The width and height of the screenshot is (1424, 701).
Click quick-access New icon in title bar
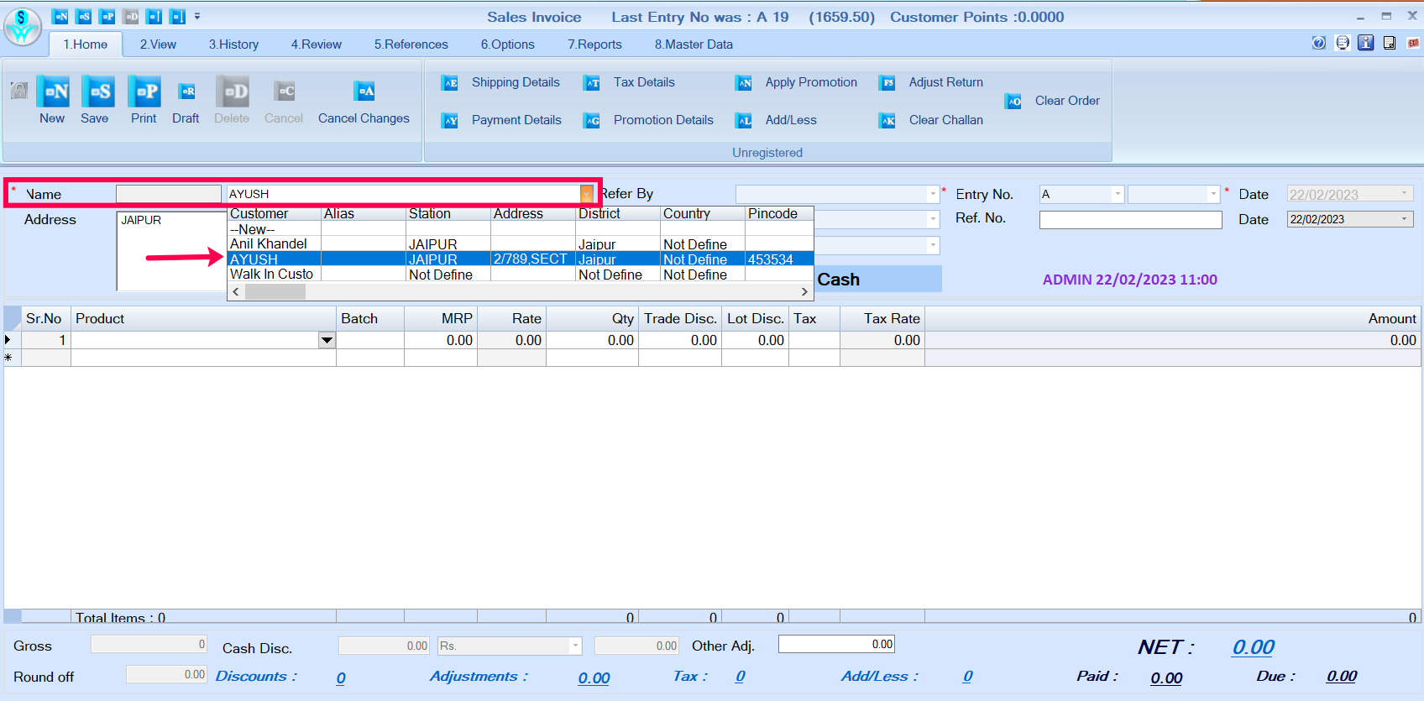tap(60, 17)
